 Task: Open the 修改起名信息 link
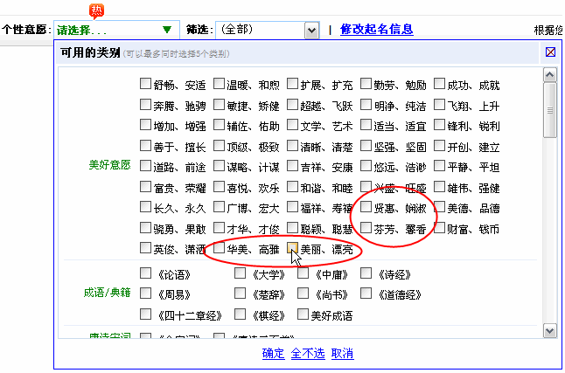pyautogui.click(x=376, y=30)
